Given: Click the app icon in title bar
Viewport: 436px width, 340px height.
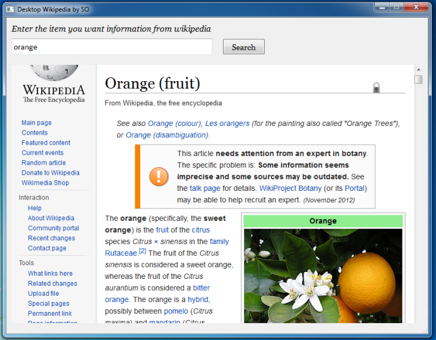Looking at the screenshot, I should pyautogui.click(x=11, y=9).
